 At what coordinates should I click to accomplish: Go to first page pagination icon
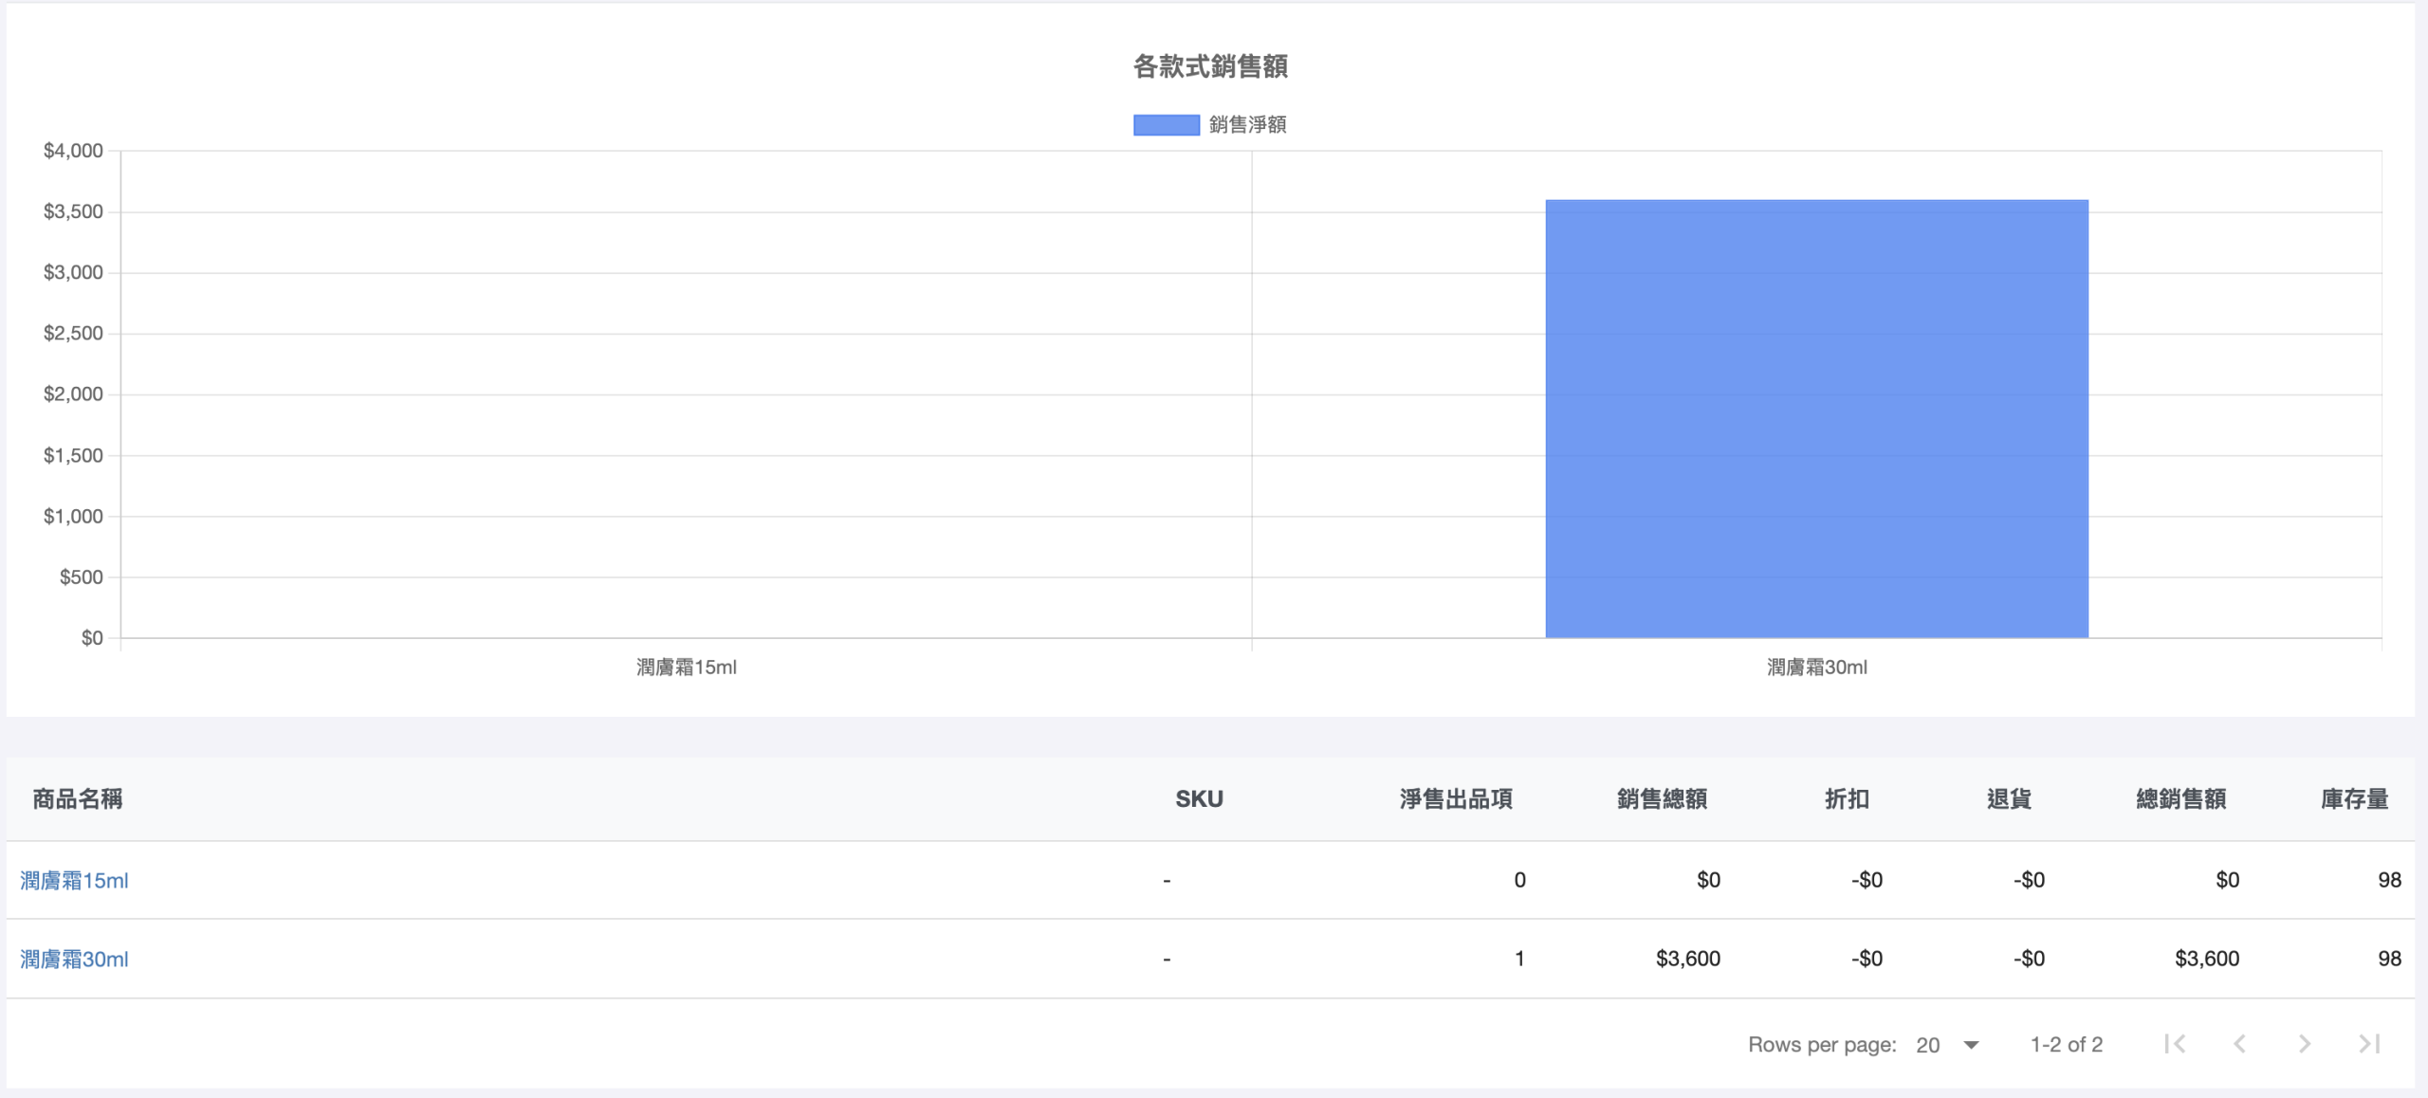point(2176,1044)
